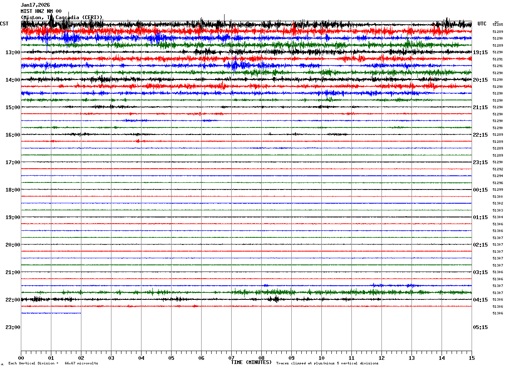Select the 18:00 CST time label

[x=13, y=190]
